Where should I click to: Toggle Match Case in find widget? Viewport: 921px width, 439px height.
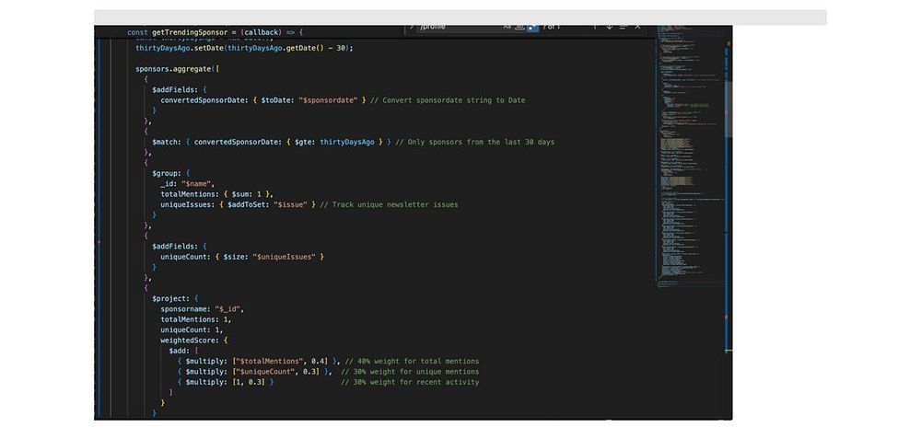pyautogui.click(x=507, y=27)
